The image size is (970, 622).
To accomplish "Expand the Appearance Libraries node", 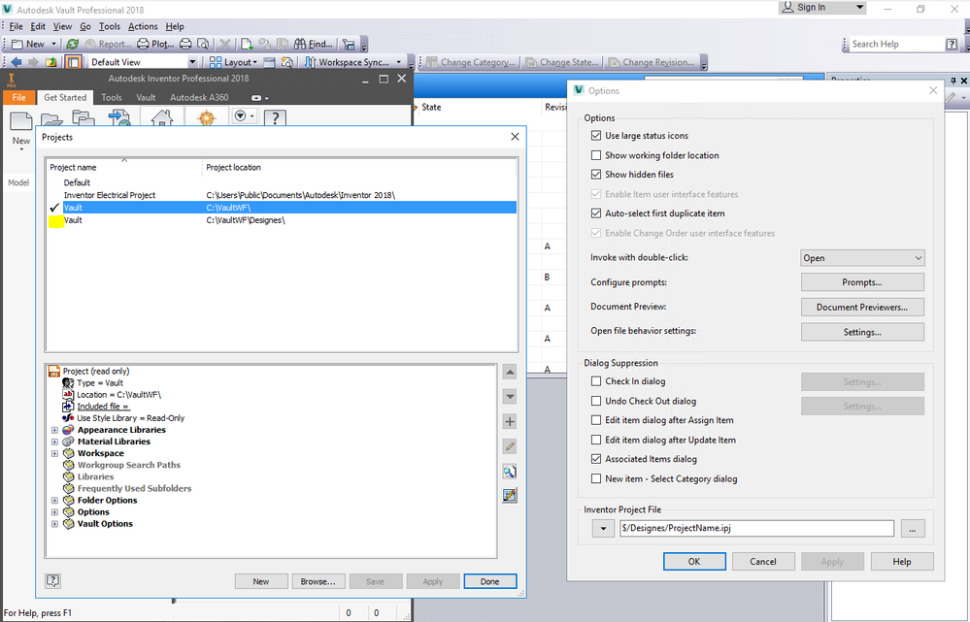I will [54, 430].
